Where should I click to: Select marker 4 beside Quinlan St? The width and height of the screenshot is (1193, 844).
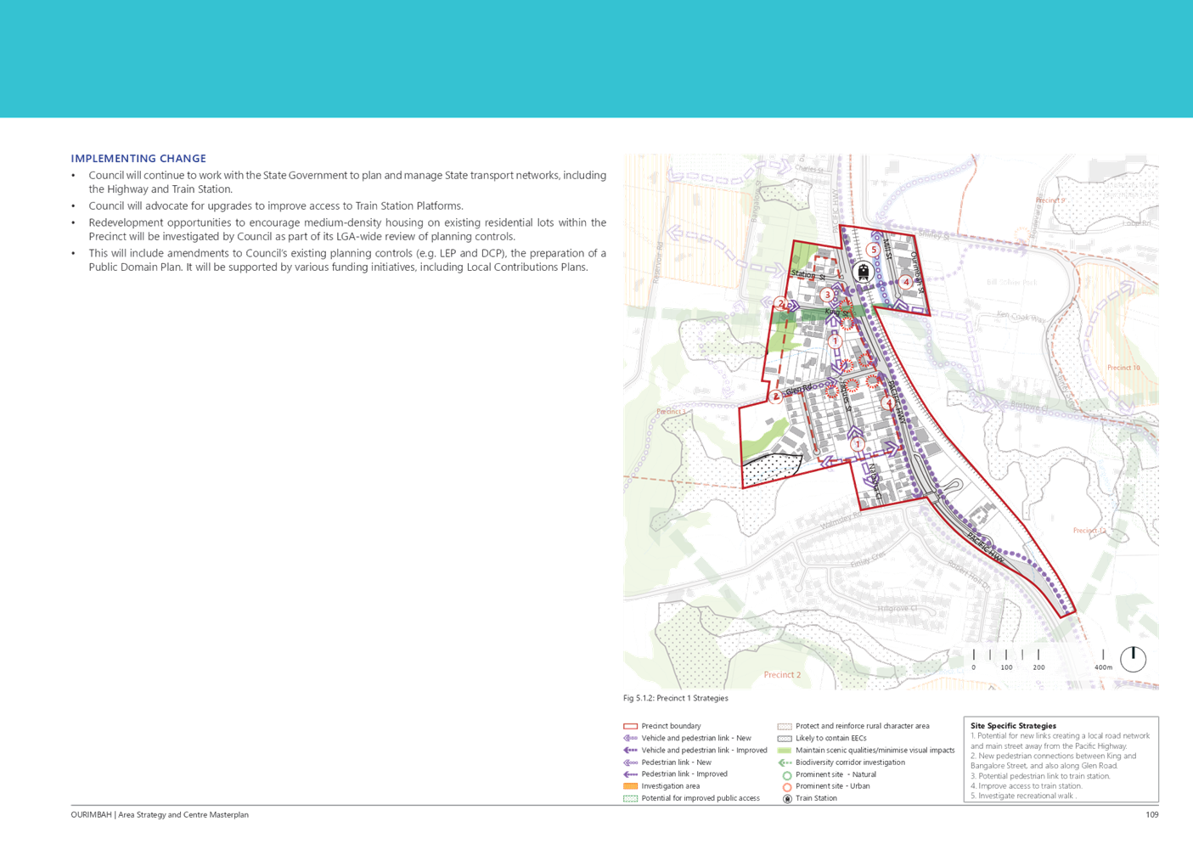click(905, 282)
